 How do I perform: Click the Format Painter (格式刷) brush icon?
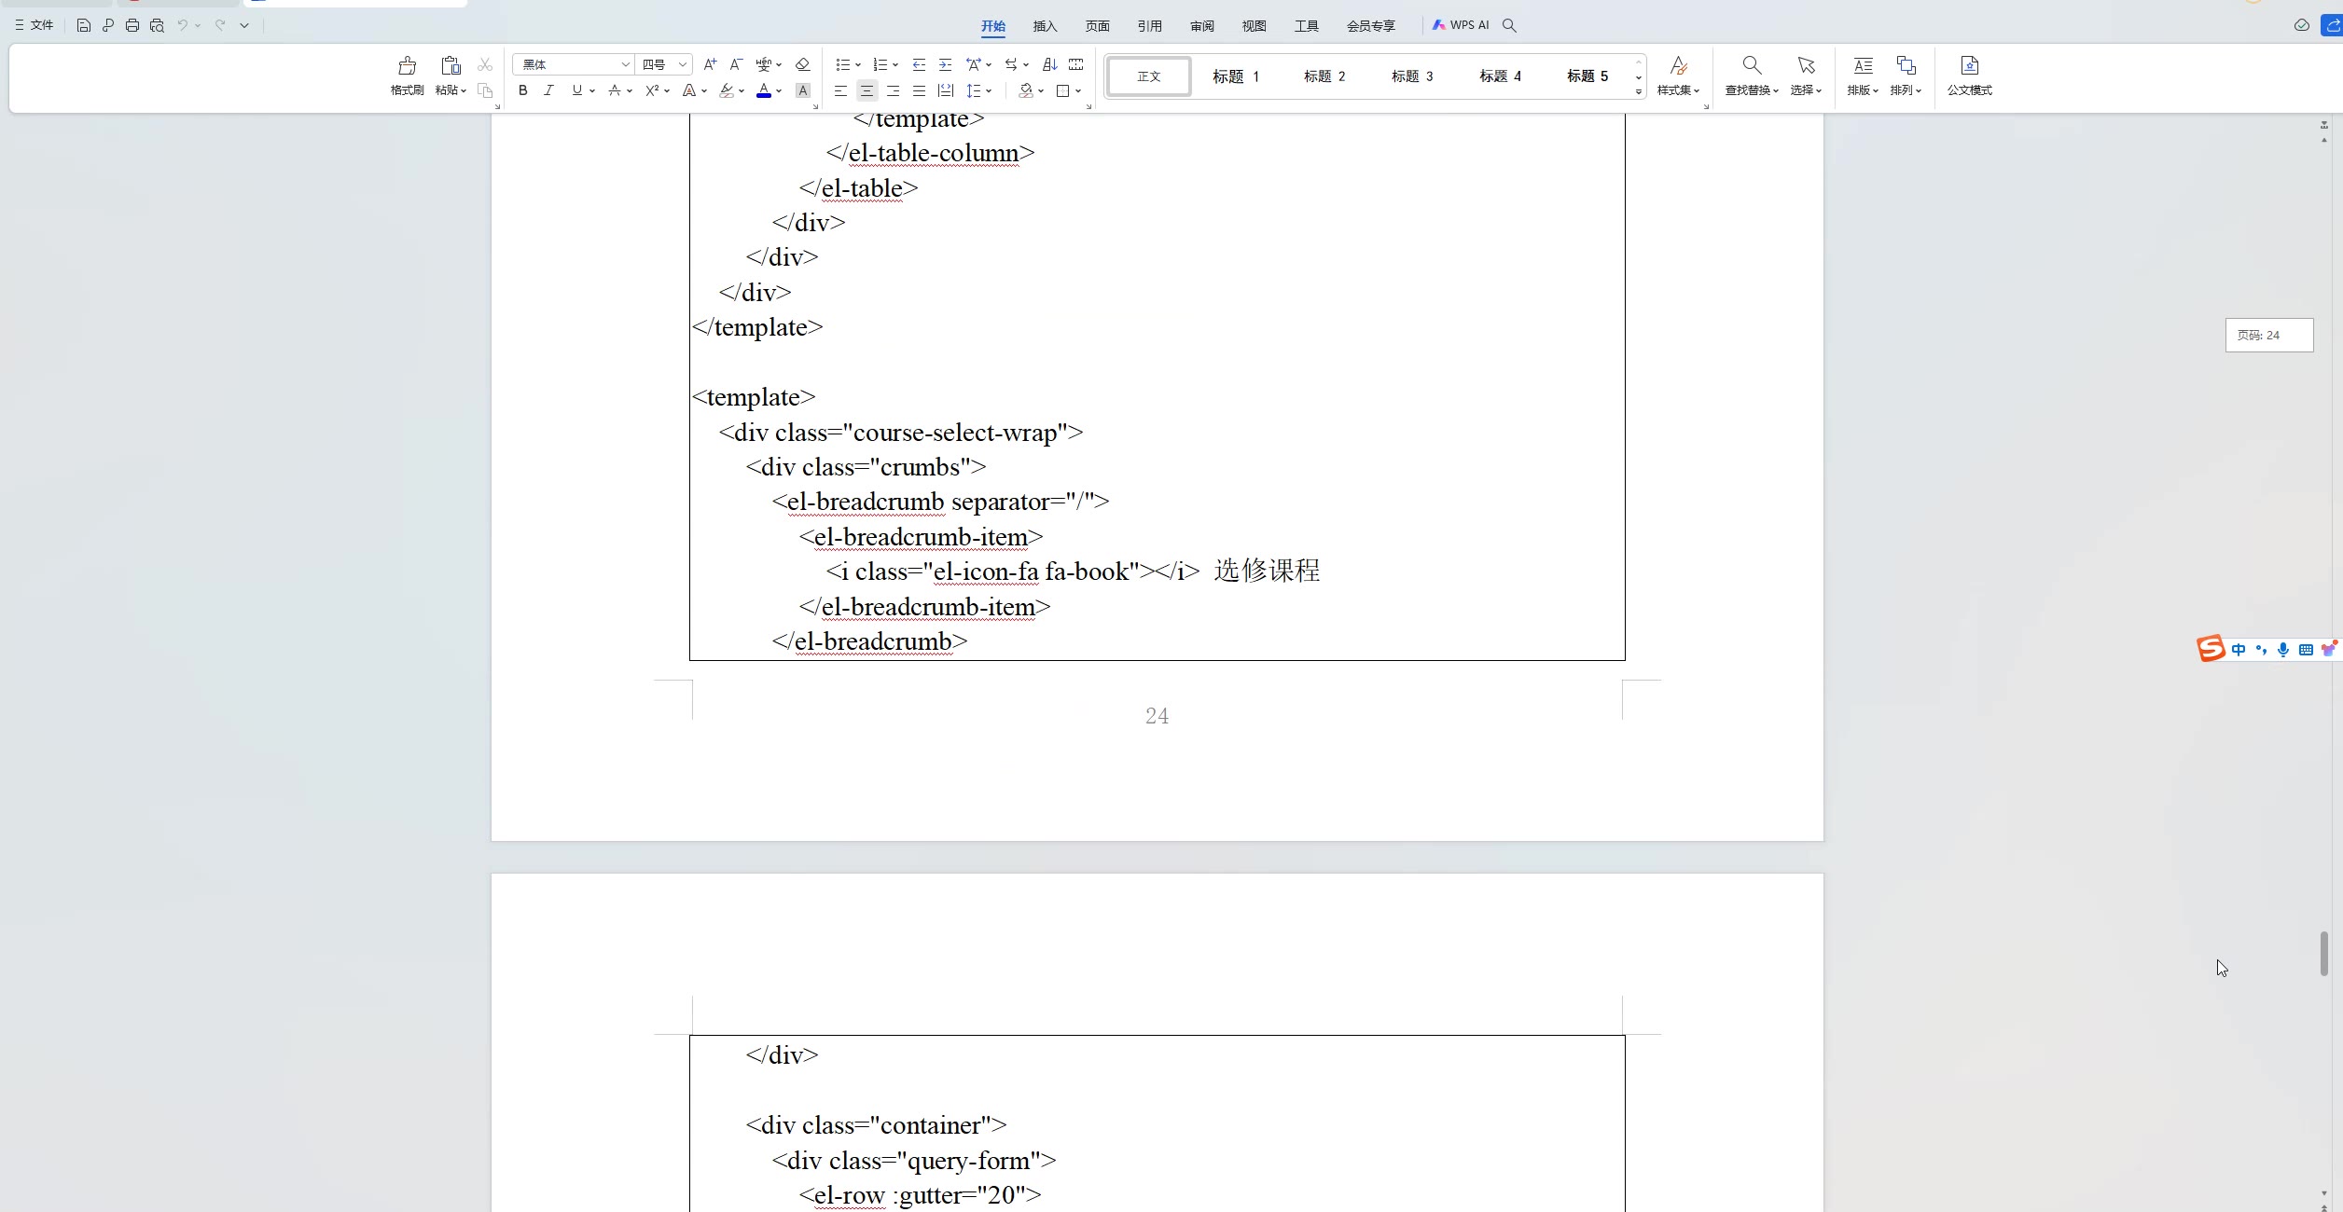coord(408,65)
